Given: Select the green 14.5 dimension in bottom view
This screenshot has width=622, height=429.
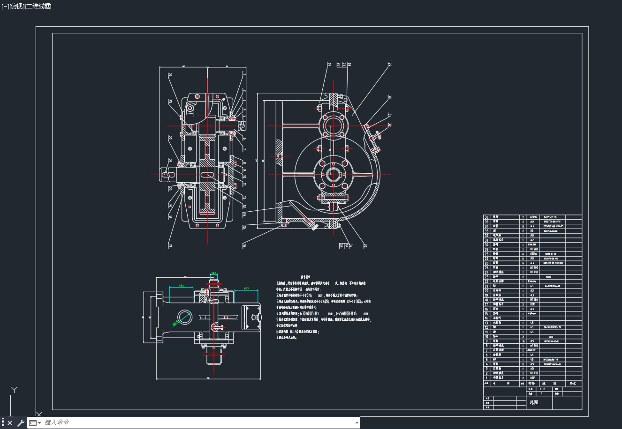Looking at the screenshot, I should tap(214, 273).
